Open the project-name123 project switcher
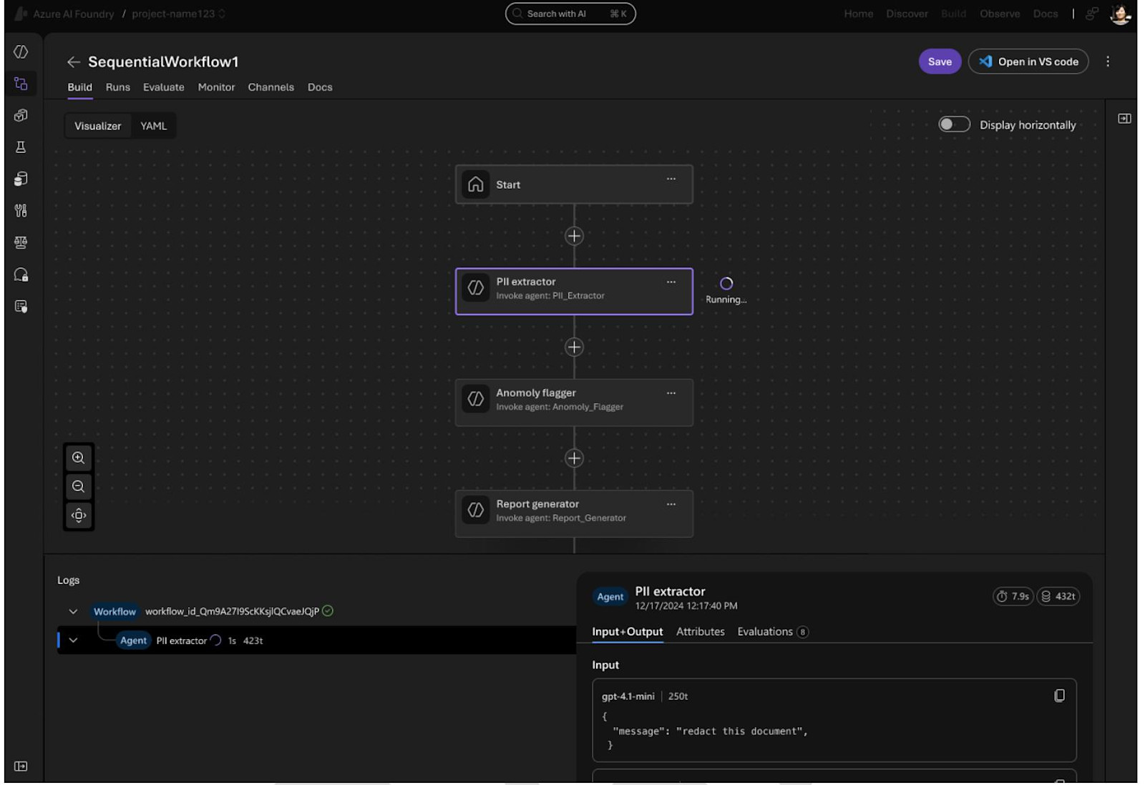This screenshot has width=1145, height=785. [178, 14]
